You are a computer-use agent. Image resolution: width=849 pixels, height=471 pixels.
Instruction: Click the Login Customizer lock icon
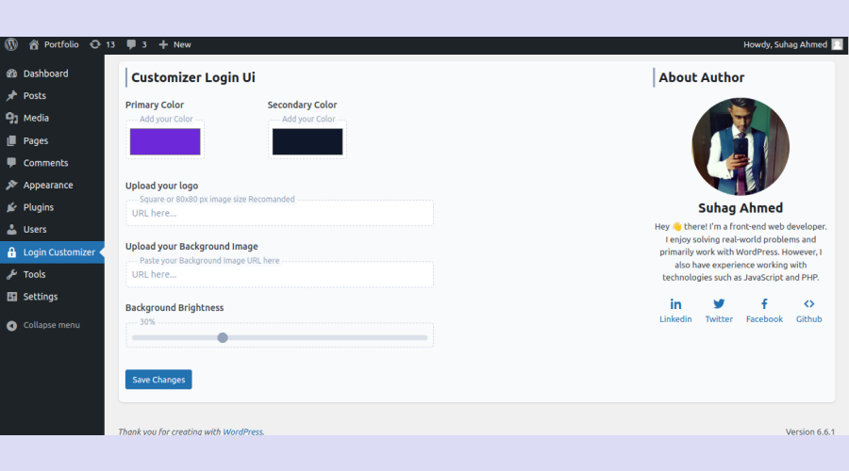point(11,252)
